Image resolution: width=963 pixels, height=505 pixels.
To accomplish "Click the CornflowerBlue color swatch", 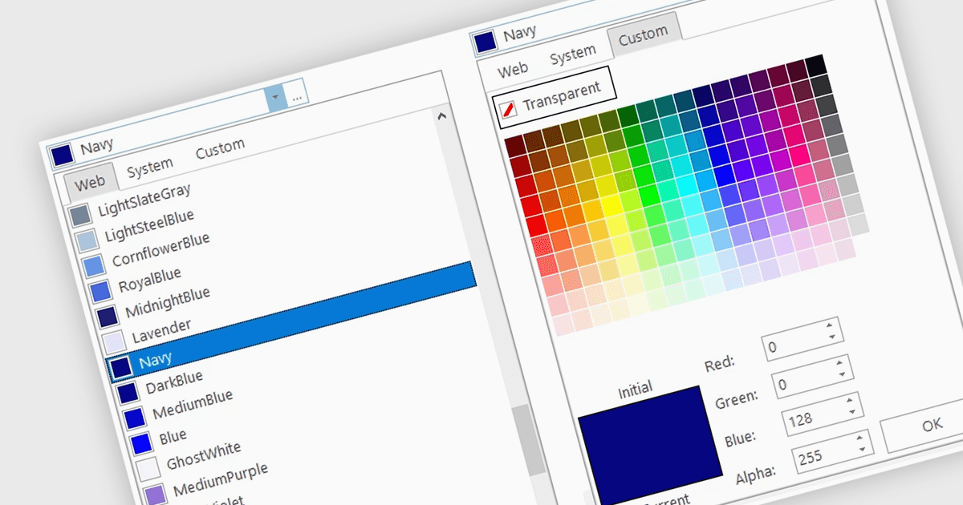I will pos(93,266).
